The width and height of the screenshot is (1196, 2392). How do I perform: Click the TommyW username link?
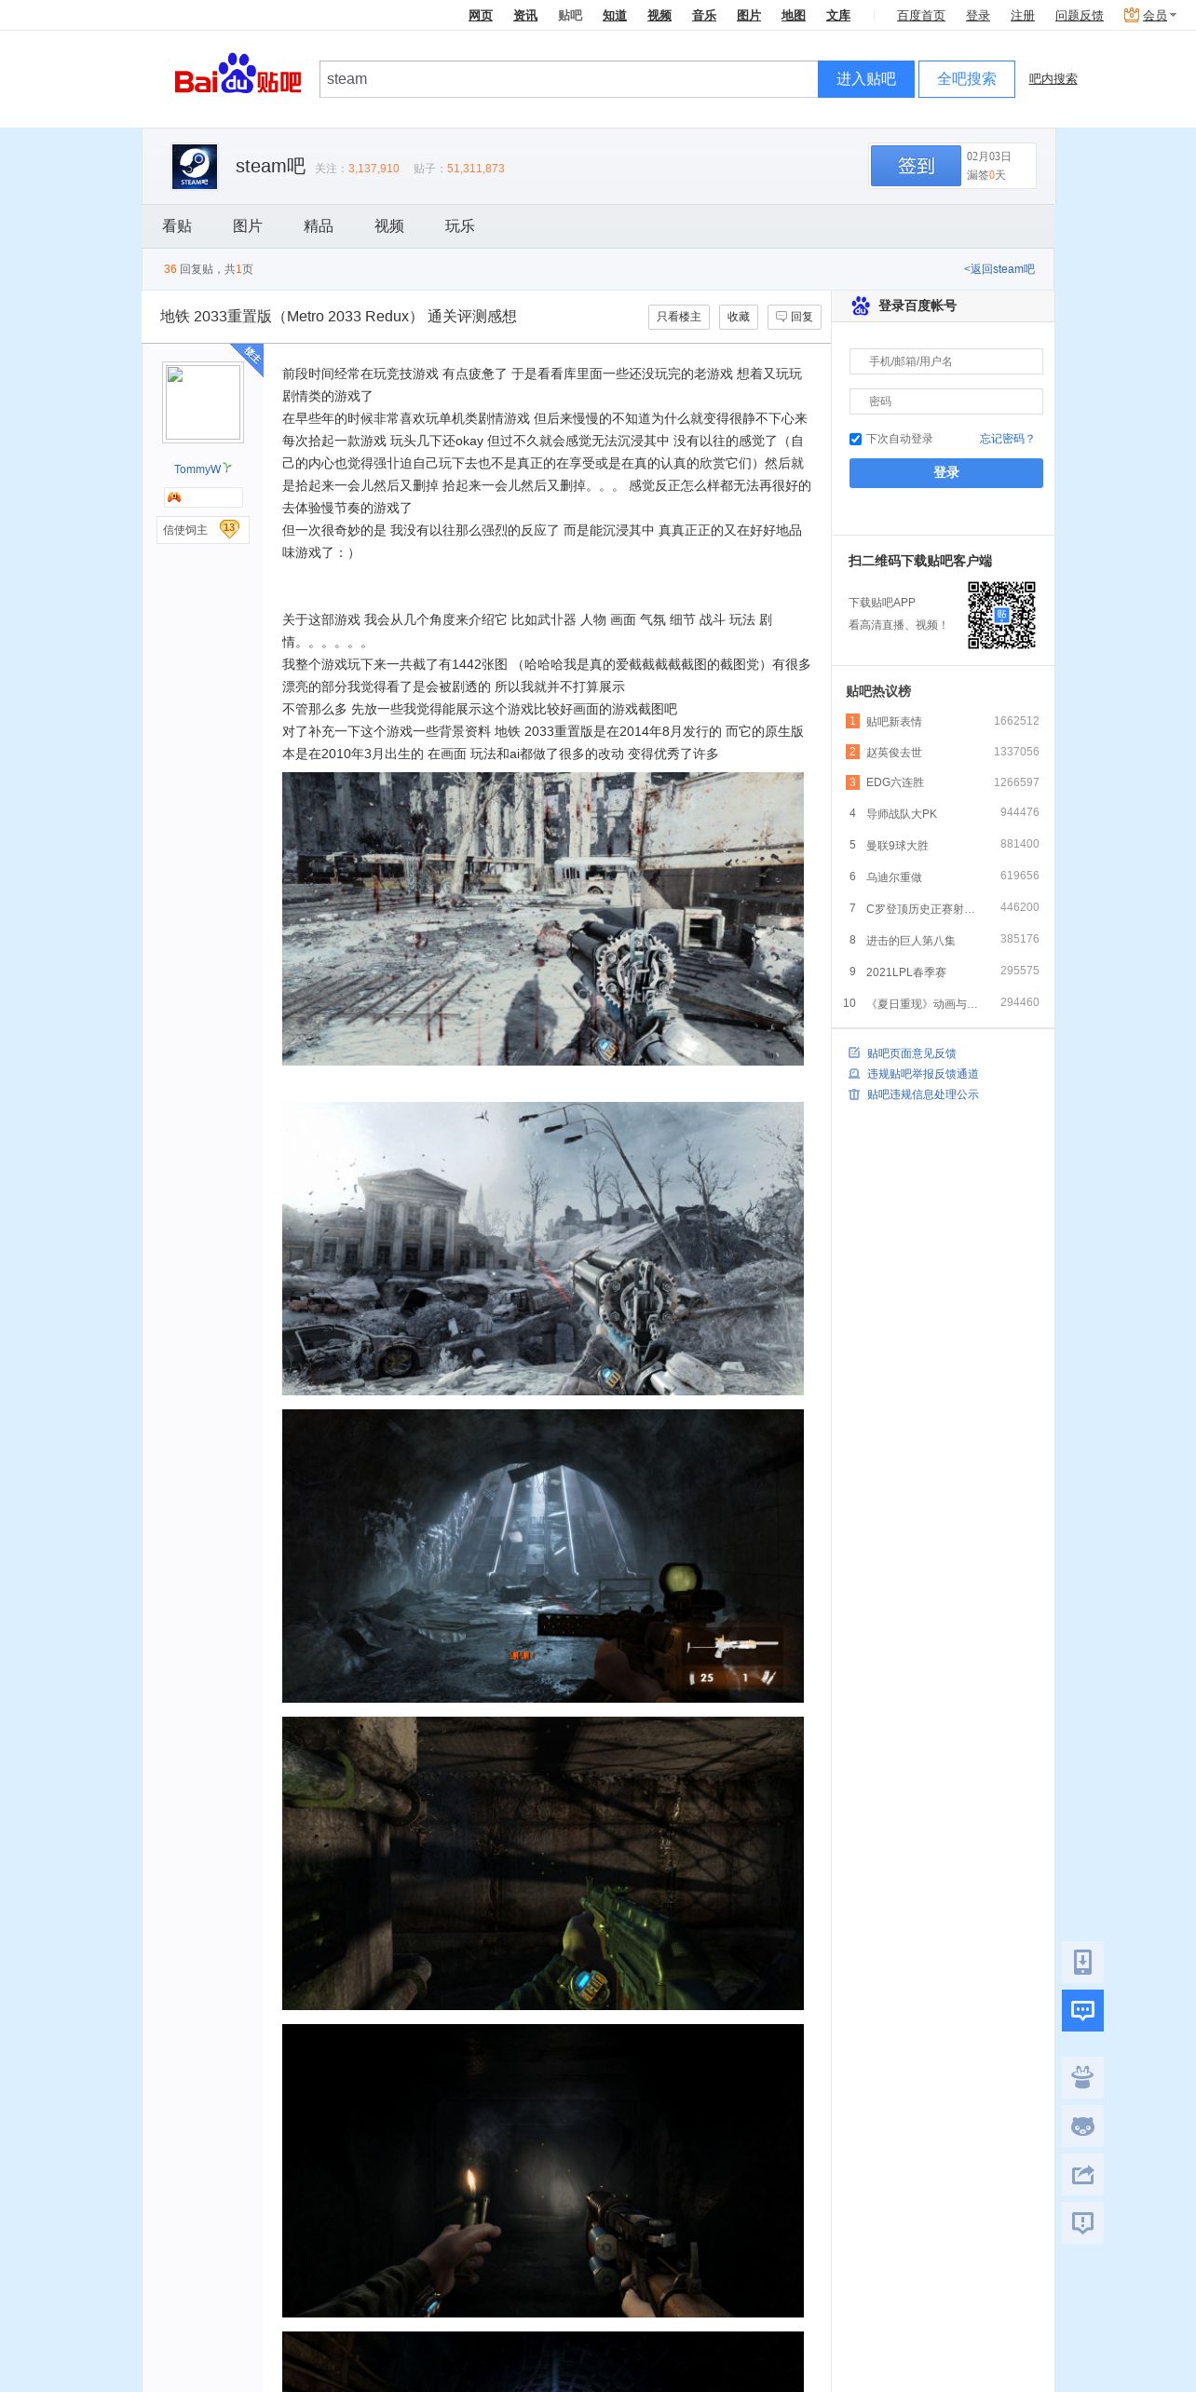(197, 469)
